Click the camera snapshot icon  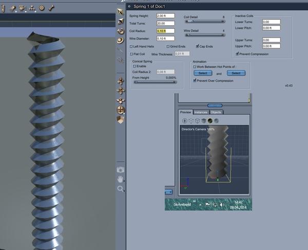[121, 170]
